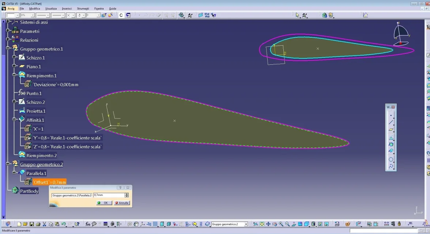
Task: Undo the last action
Action: click(x=64, y=224)
